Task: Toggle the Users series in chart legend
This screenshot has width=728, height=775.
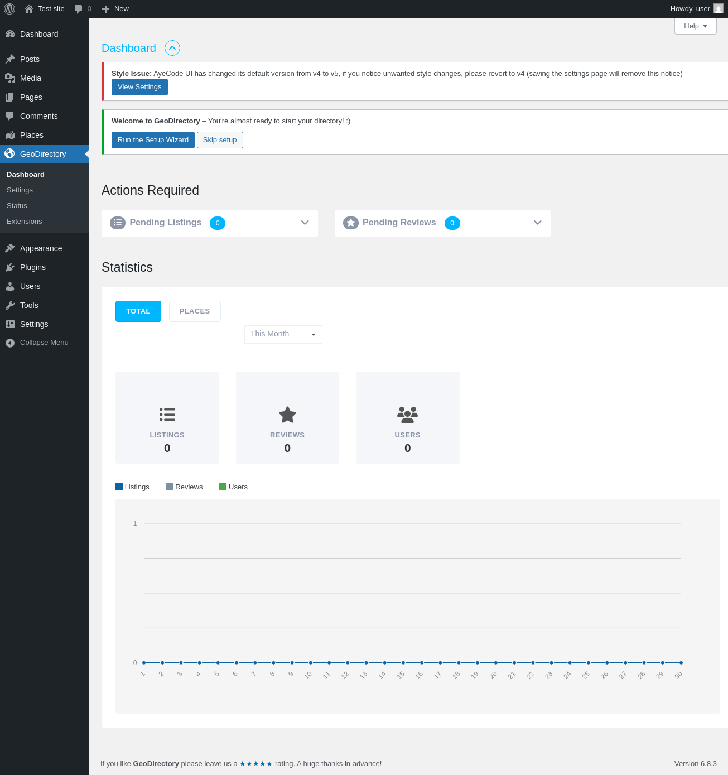Action: 234,487
